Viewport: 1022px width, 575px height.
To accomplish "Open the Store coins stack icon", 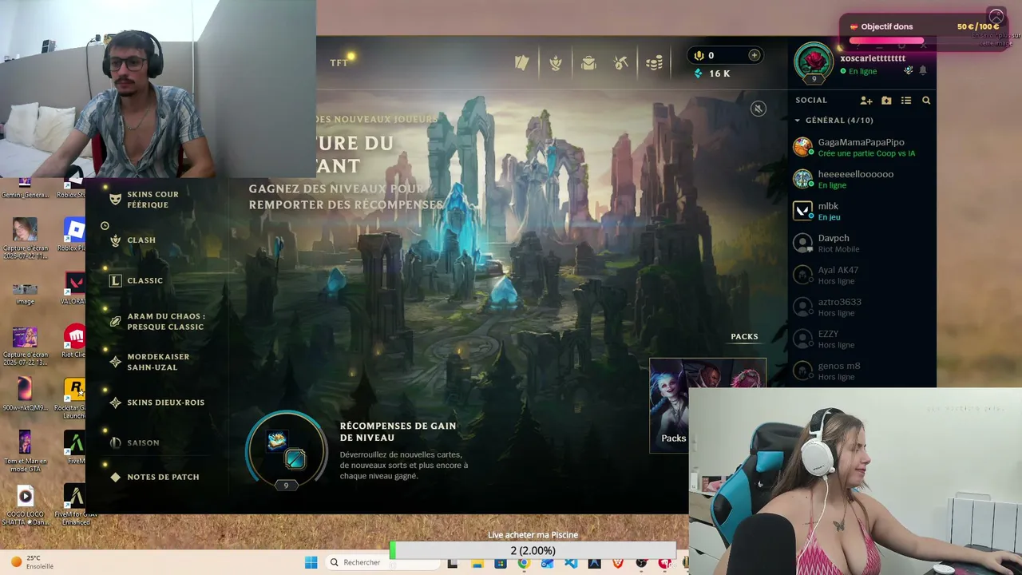I will point(654,63).
